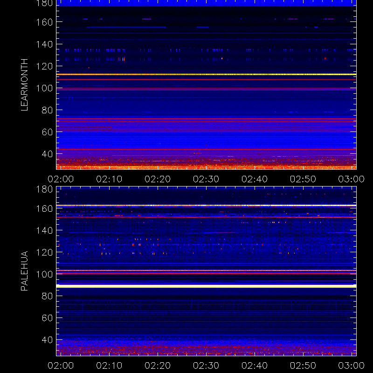Image resolution: width=373 pixels, height=373 pixels.
Task: Select frequency label 40 on the Learmonth plot
Action: (47, 154)
